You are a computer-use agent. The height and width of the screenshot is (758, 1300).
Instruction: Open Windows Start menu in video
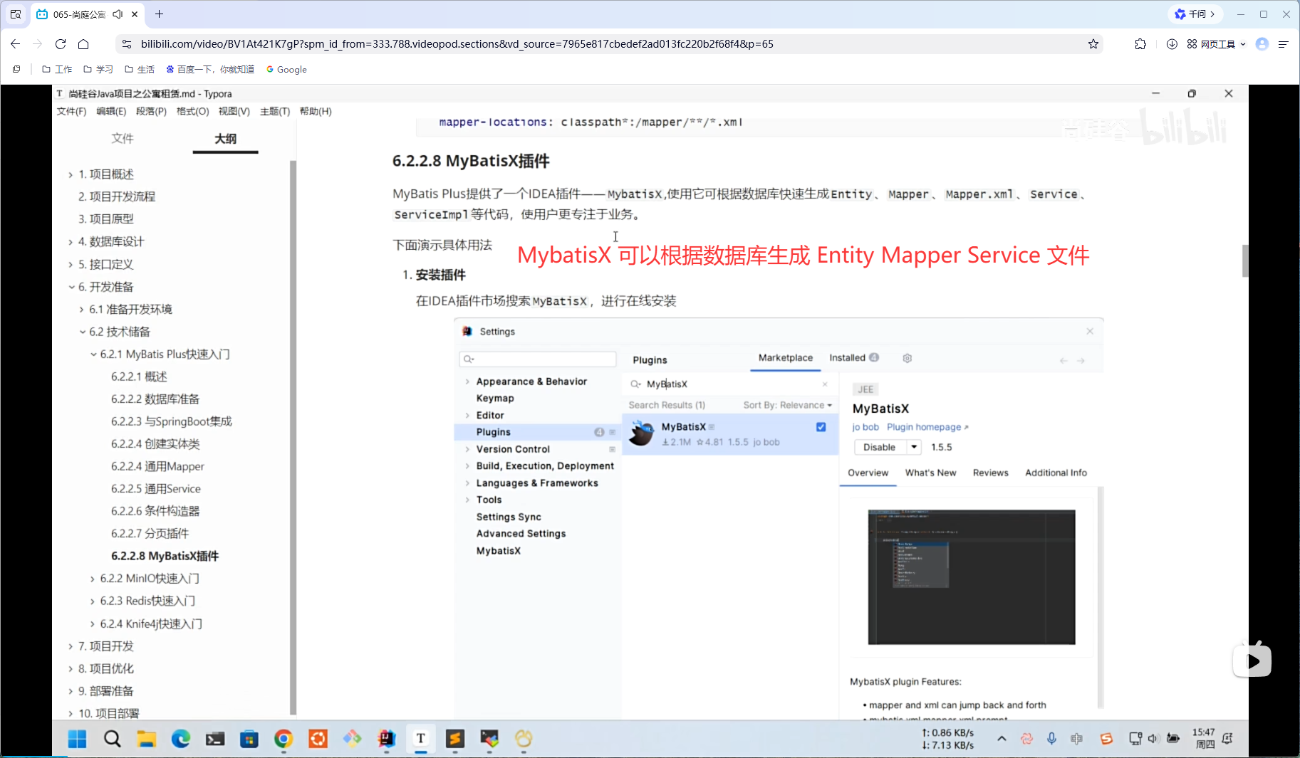(77, 739)
